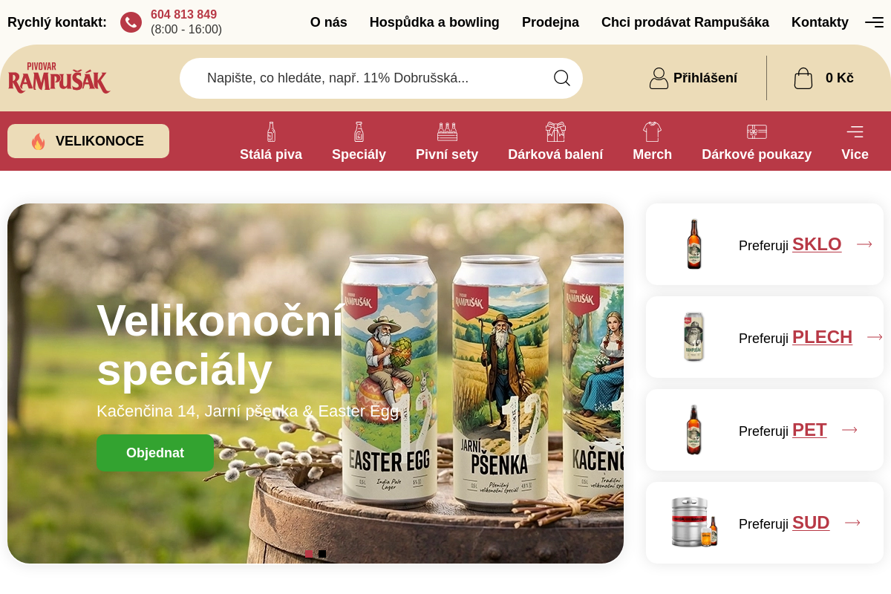Open the VELIKONOCE promo button

(x=88, y=141)
